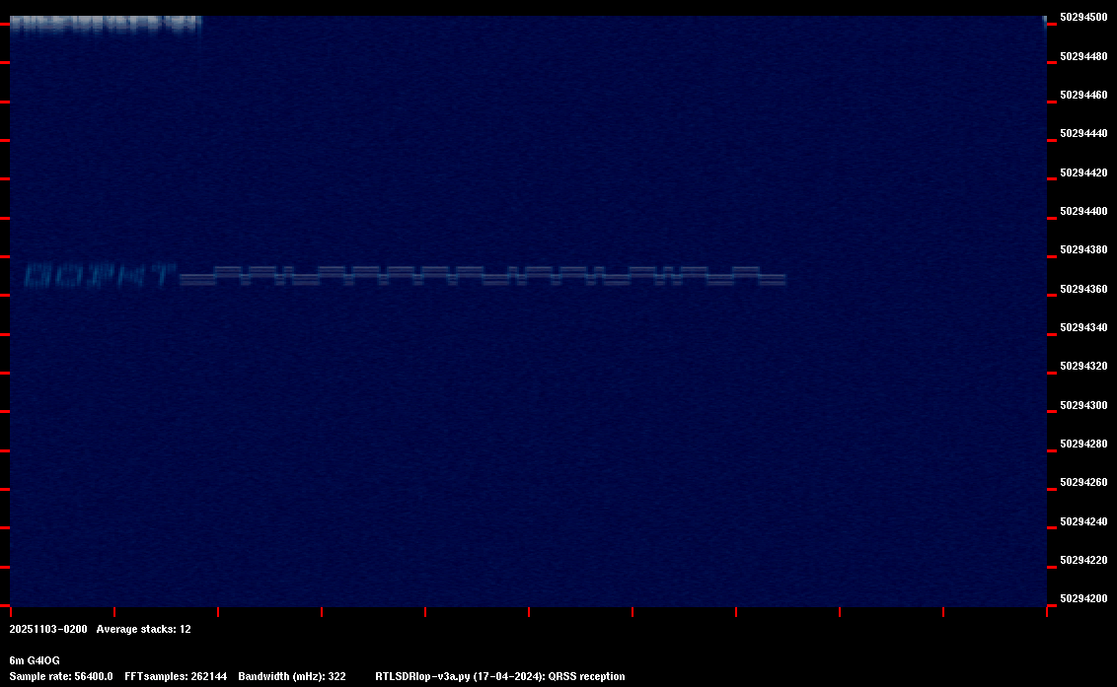
Task: Click the bright signal band at top-left
Action: pyautogui.click(x=106, y=25)
